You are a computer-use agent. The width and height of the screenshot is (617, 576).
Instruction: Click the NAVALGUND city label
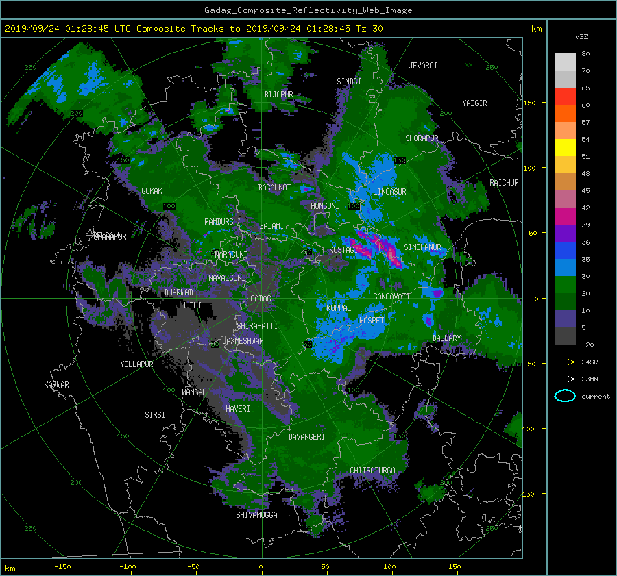click(x=227, y=278)
